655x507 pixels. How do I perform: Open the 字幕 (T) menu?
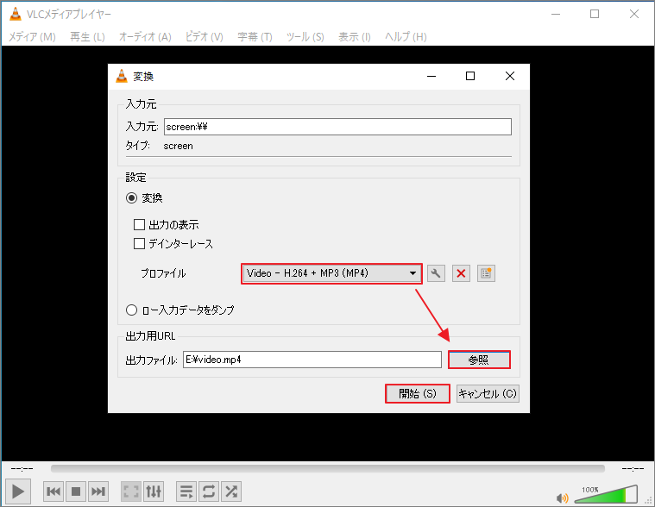coord(255,37)
